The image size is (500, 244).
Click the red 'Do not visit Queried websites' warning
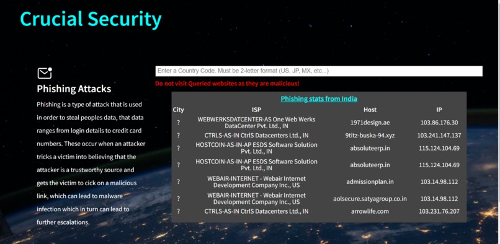(227, 84)
